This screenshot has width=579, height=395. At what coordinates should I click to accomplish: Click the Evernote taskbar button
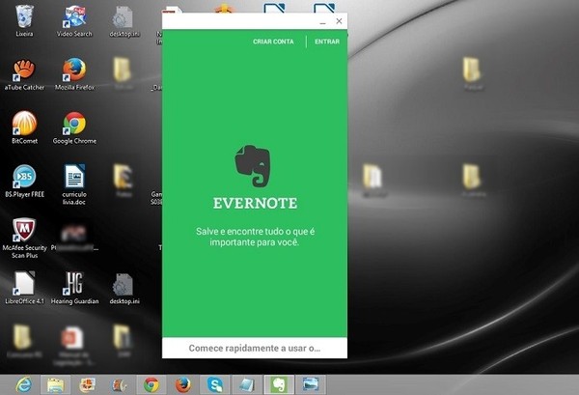279,385
